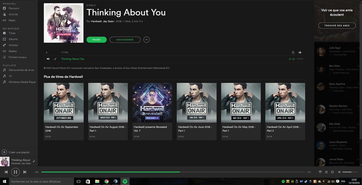Open the <3 playlist

[x=10, y=76]
